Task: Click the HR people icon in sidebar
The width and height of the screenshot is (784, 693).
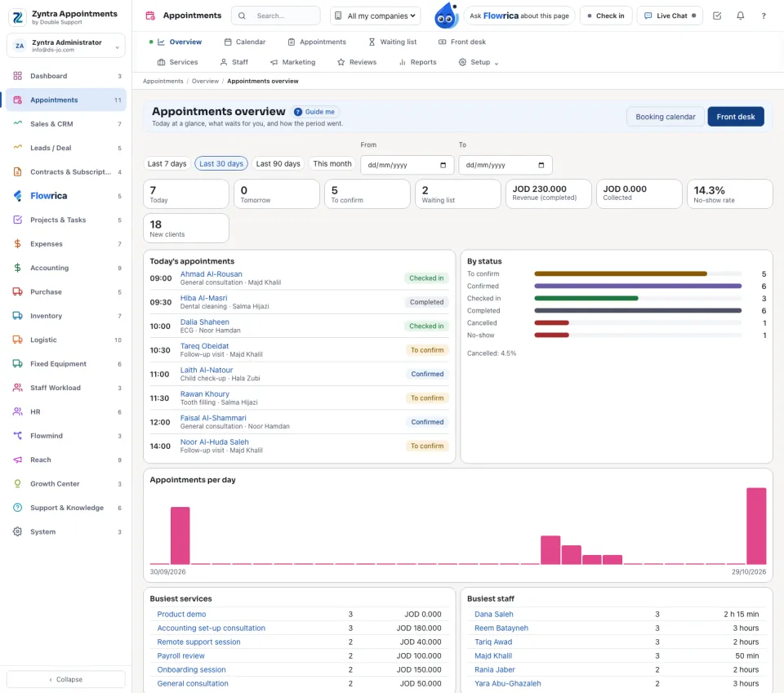Action: 17,411
